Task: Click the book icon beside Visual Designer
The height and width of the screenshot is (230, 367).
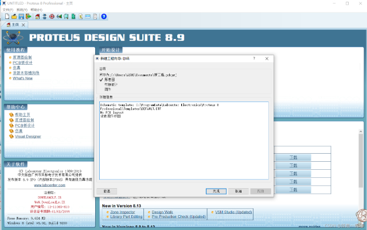Action: [x=11, y=137]
